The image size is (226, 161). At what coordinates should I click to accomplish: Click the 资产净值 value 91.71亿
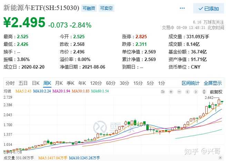(x=199, y=59)
